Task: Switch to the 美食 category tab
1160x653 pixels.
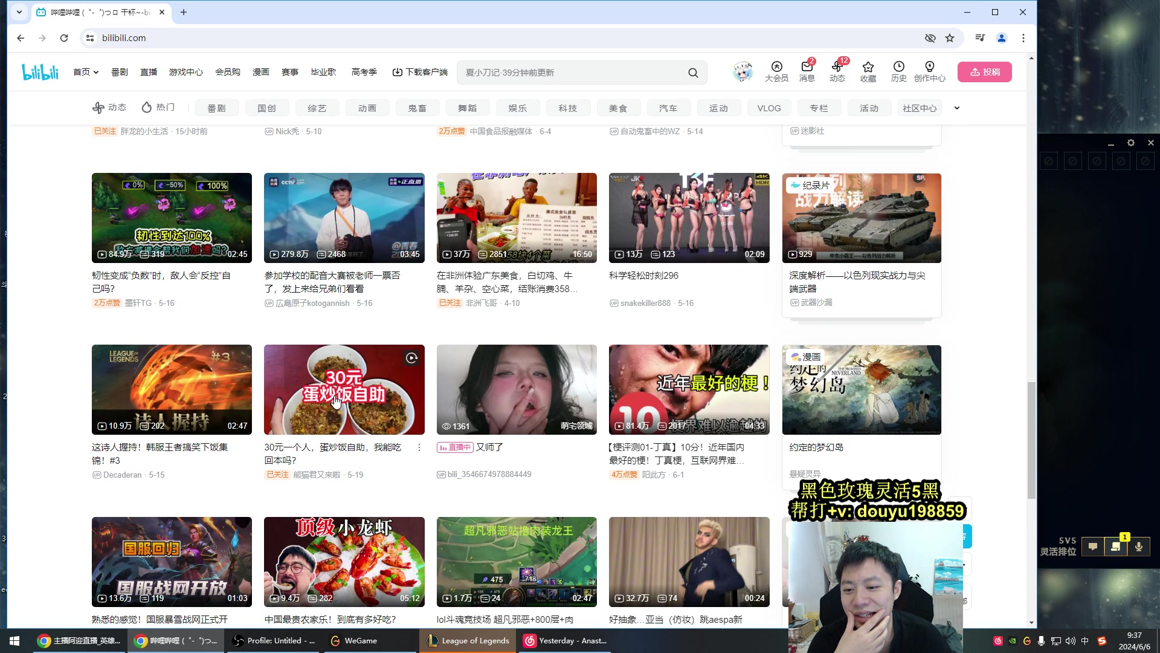Action: coord(618,108)
